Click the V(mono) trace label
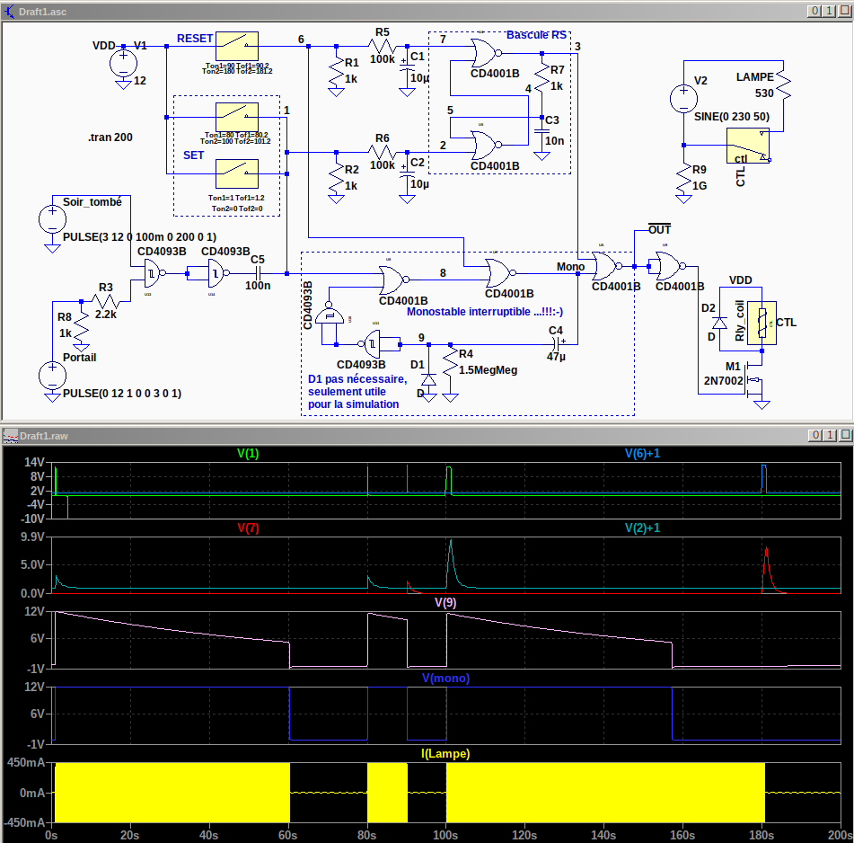The height and width of the screenshot is (843, 854). click(x=445, y=679)
